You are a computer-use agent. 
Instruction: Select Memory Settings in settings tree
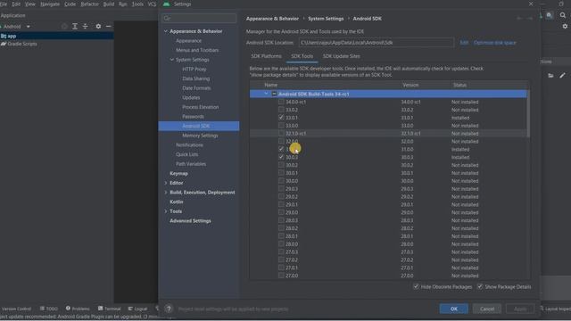coord(200,136)
